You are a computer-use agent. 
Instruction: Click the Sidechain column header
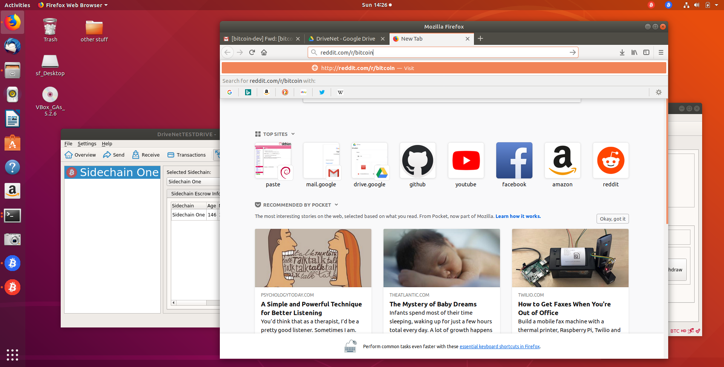coord(189,206)
